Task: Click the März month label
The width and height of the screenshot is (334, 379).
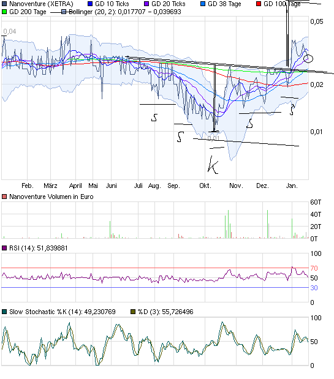Action: [x=50, y=186]
